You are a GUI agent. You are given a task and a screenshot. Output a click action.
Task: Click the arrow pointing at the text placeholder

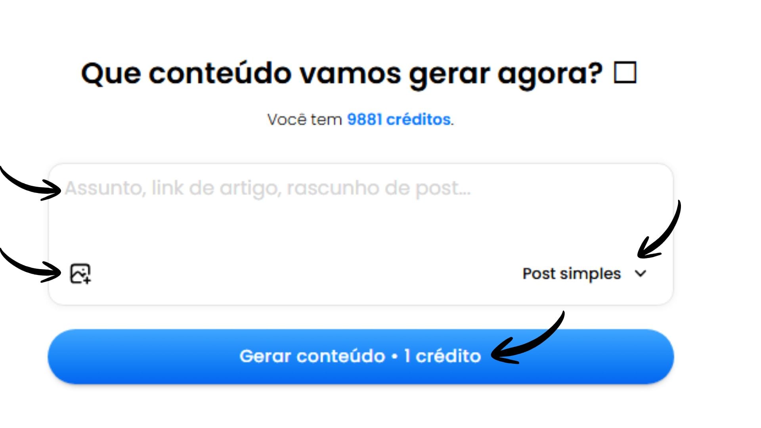click(31, 183)
